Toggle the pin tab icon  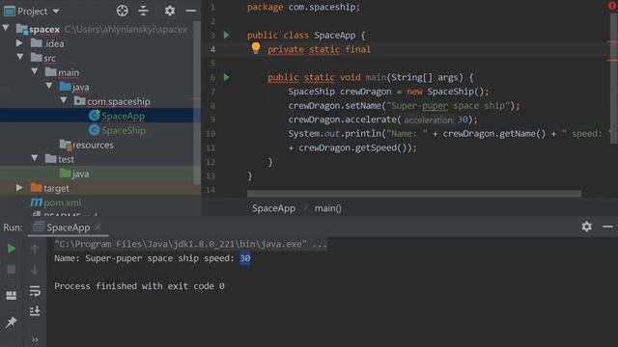pyautogui.click(x=11, y=322)
